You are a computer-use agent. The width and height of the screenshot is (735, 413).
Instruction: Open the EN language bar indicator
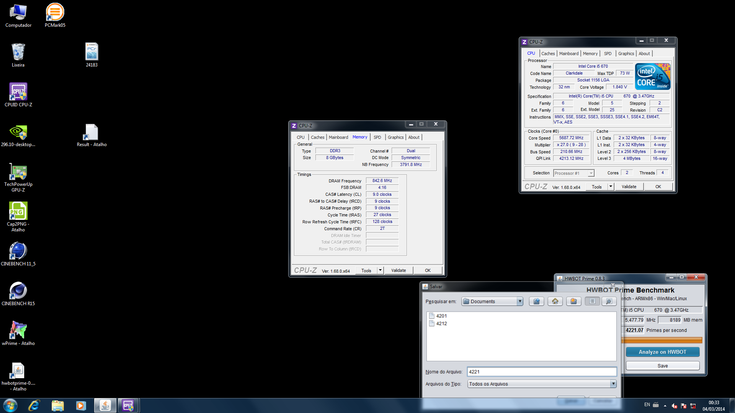pos(647,405)
